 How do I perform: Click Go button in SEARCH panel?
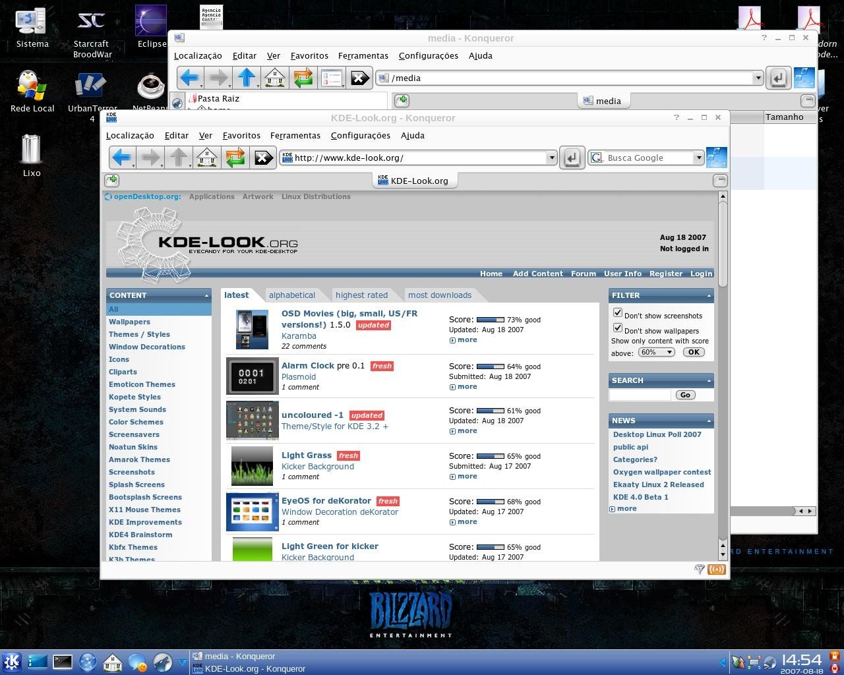click(x=685, y=395)
